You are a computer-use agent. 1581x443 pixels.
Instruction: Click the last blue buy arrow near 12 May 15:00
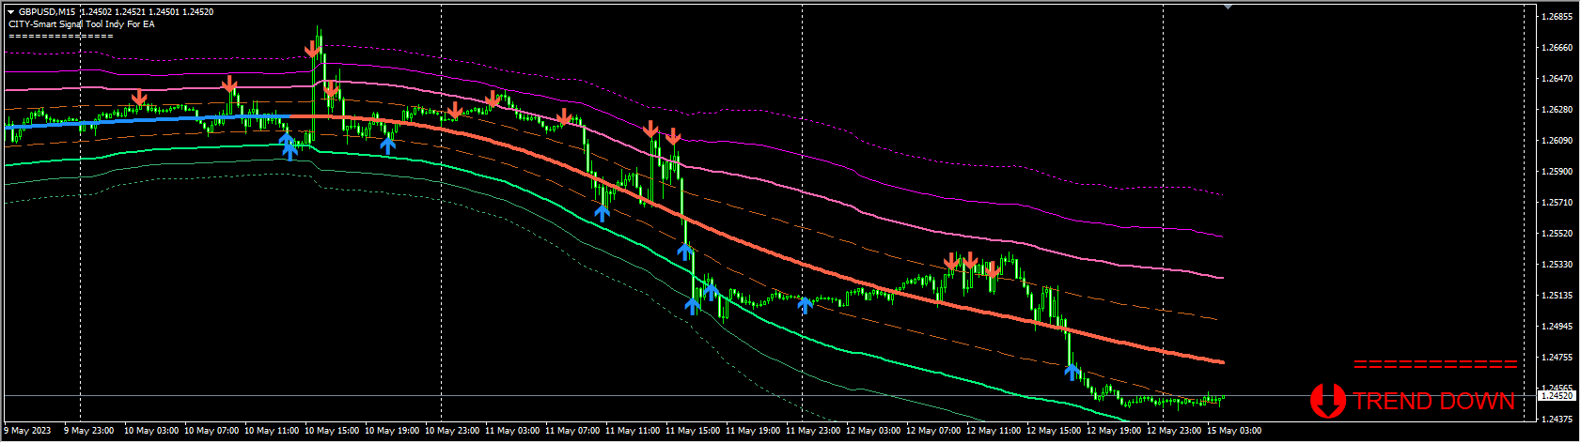1072,372
